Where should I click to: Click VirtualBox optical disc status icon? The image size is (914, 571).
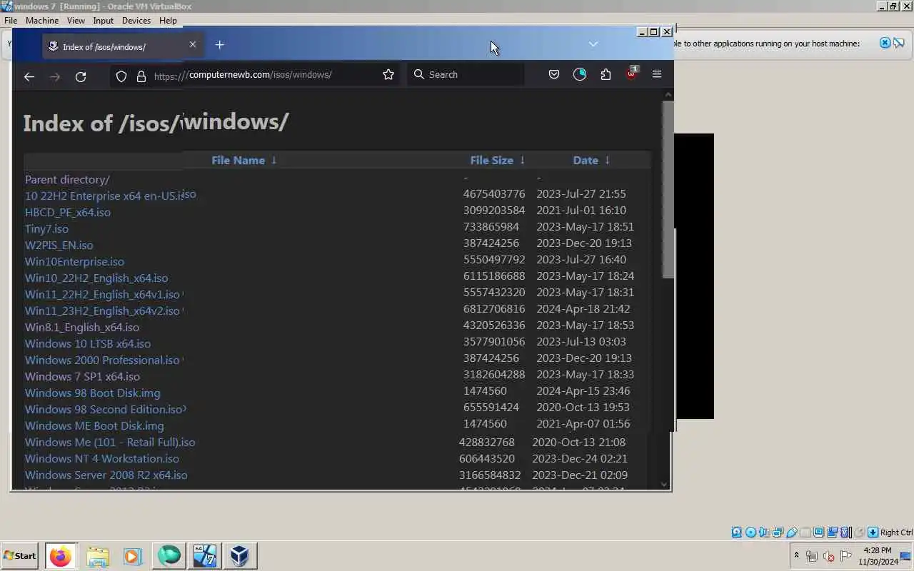tap(750, 532)
